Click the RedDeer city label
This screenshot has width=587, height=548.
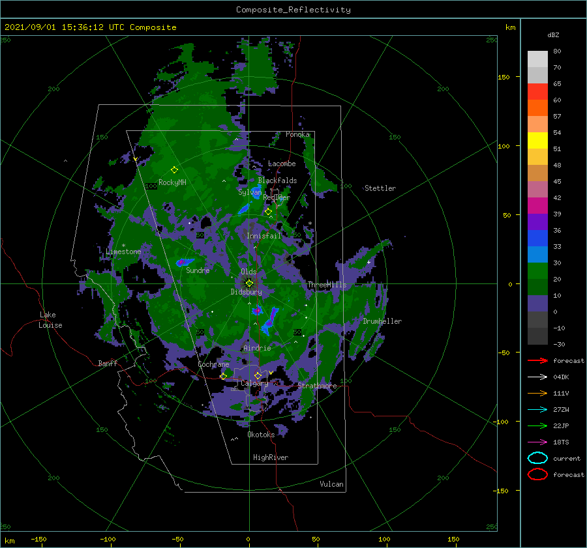point(277,197)
